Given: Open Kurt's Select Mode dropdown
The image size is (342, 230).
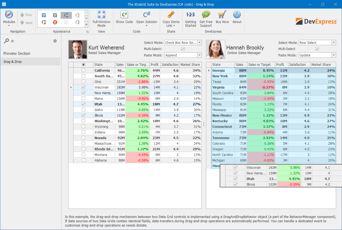Looking at the screenshot, I should [199, 43].
